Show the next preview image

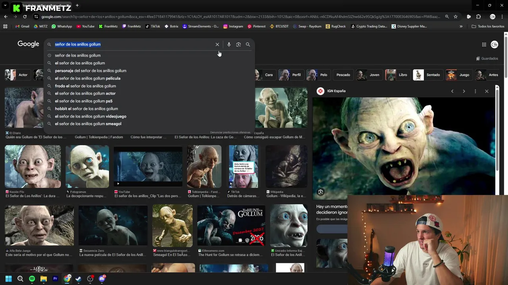click(464, 91)
